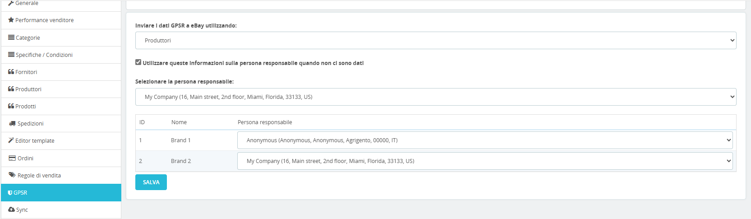
Task: Click the cloud upload icon beside Sync
Action: pos(12,210)
